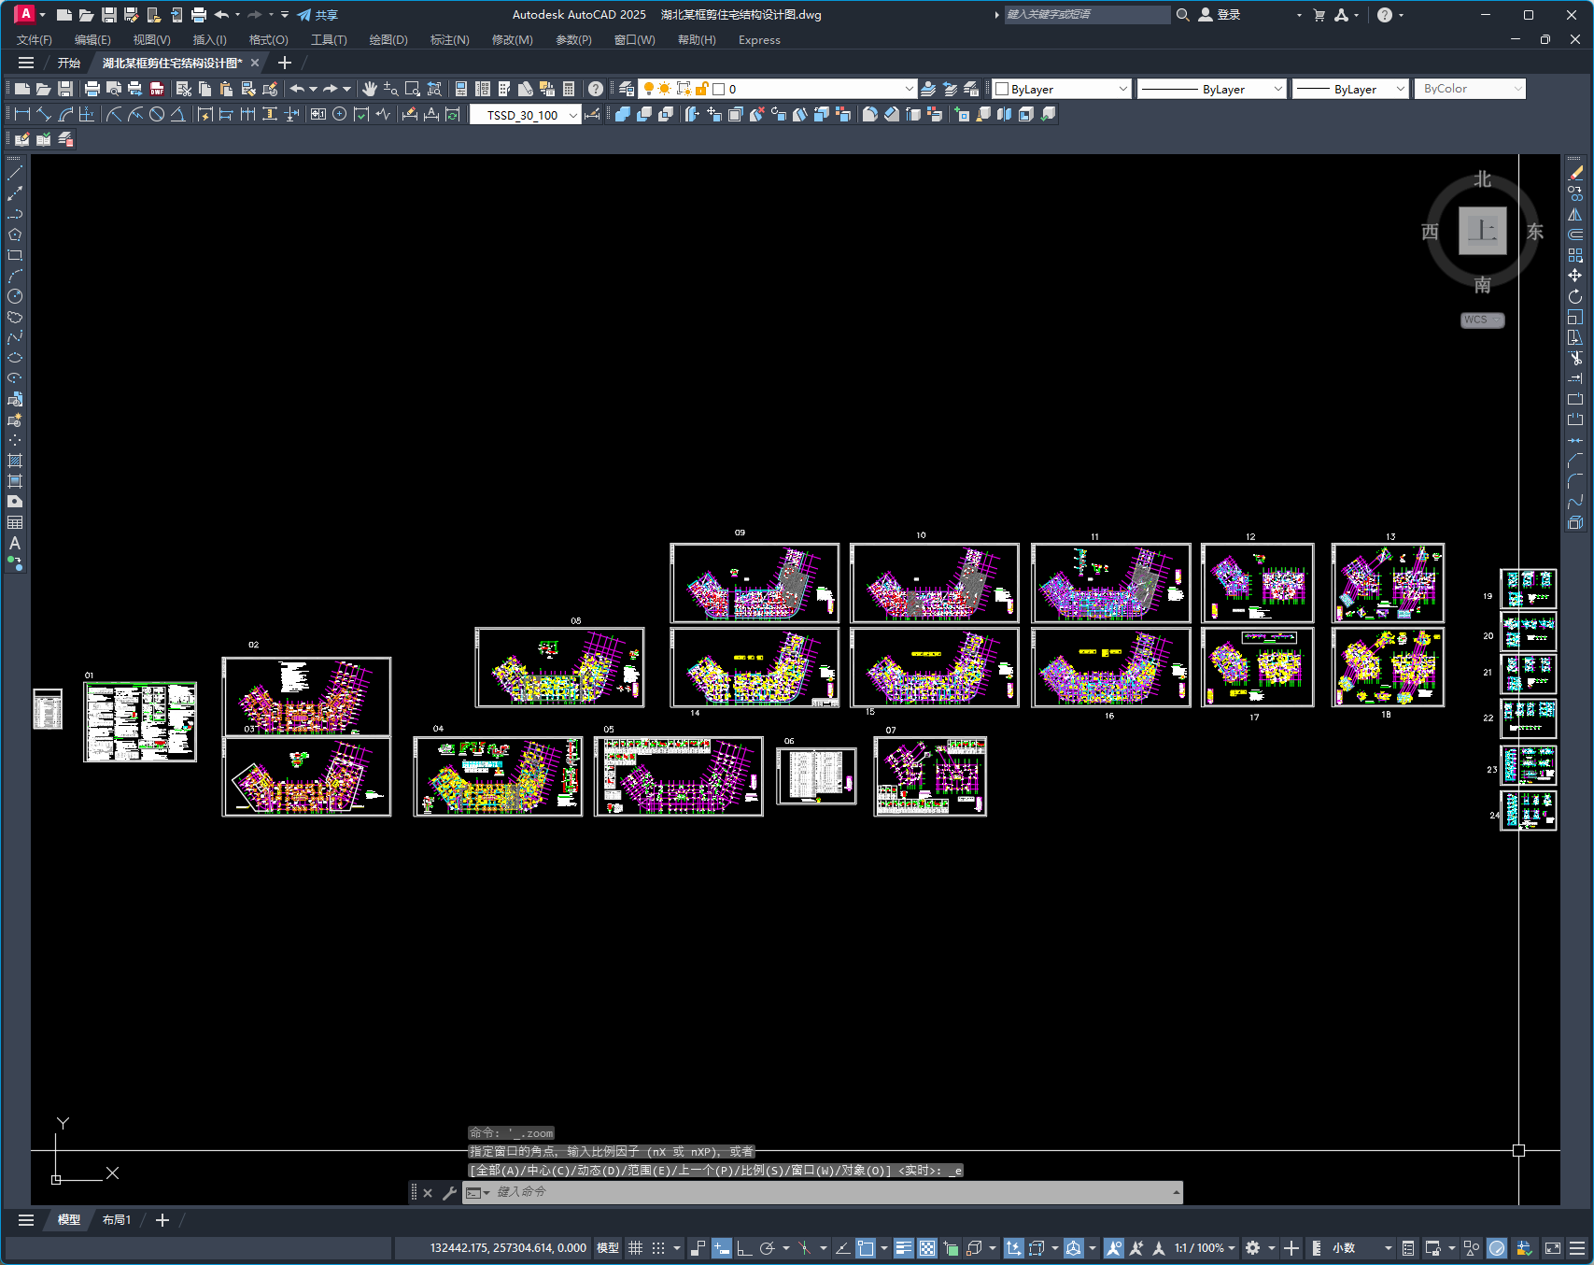Open the command line customize wrench
The height and width of the screenshot is (1265, 1594).
point(449,1193)
